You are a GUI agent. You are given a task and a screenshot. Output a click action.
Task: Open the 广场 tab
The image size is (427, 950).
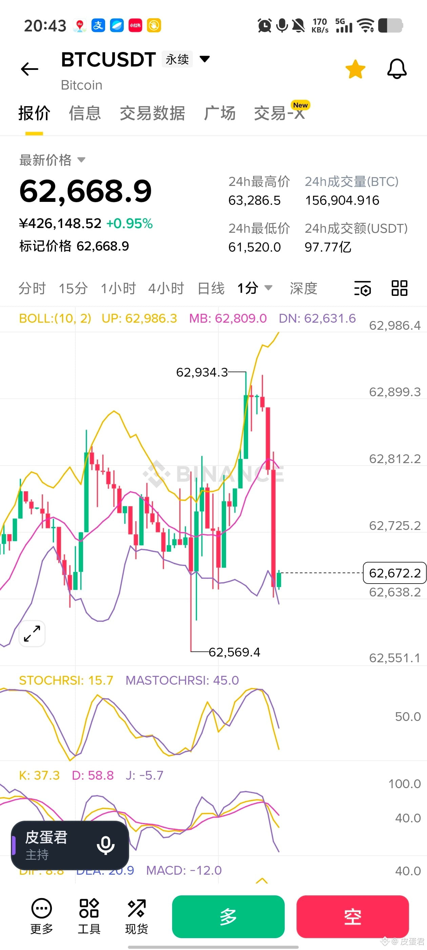pyautogui.click(x=220, y=113)
